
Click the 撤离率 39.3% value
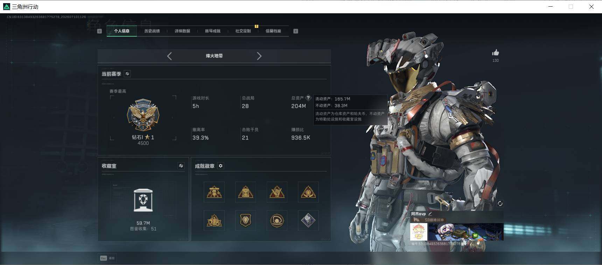click(x=201, y=138)
